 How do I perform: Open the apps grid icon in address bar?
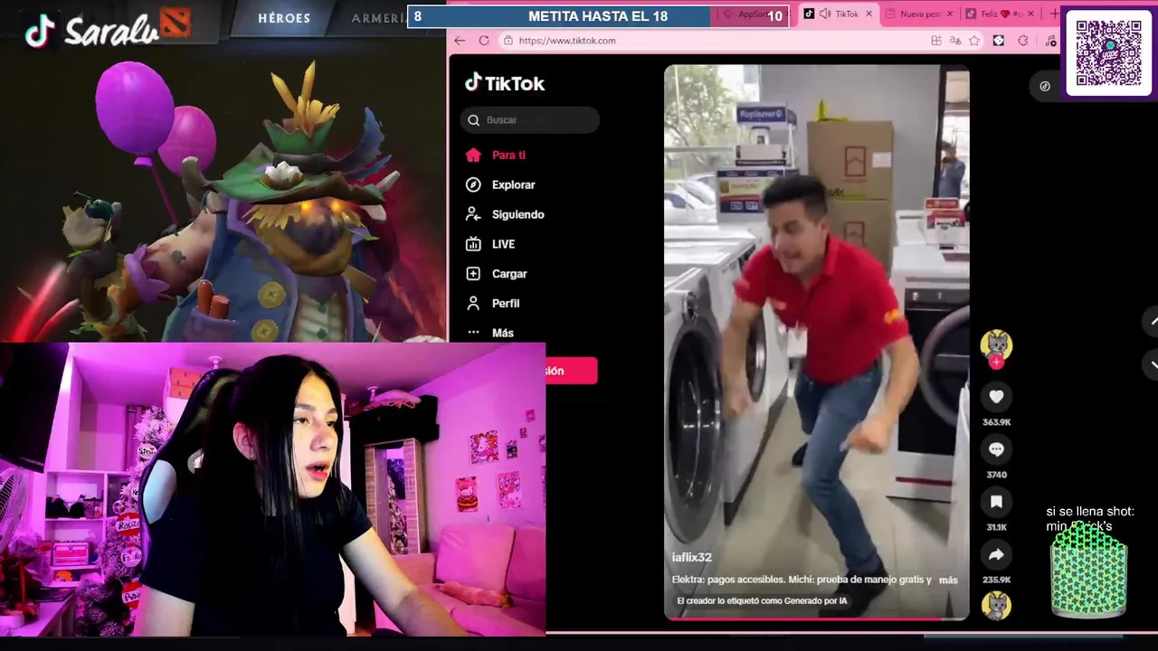936,41
